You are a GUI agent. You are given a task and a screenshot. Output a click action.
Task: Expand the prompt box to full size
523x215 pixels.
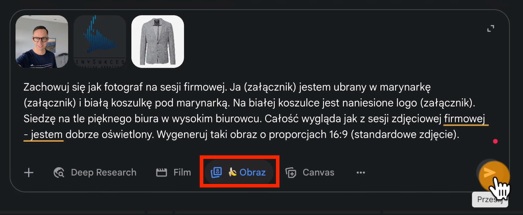[490, 29]
